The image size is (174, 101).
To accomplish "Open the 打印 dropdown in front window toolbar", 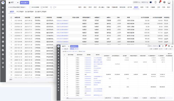I will pos(161,49).
